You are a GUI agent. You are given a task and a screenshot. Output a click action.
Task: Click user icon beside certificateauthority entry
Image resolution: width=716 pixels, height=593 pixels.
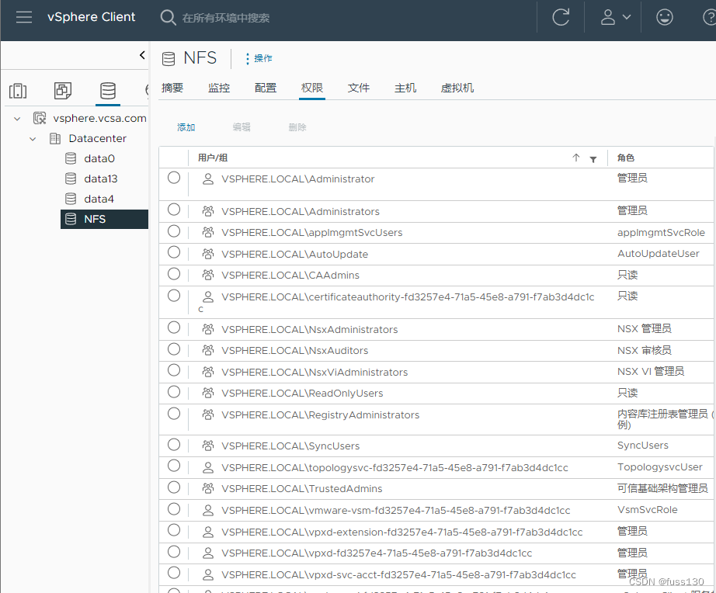[x=208, y=297]
